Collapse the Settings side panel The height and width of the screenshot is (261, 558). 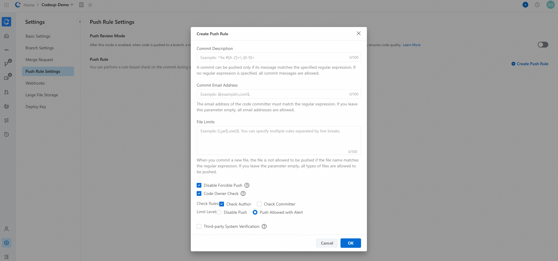pos(80,22)
